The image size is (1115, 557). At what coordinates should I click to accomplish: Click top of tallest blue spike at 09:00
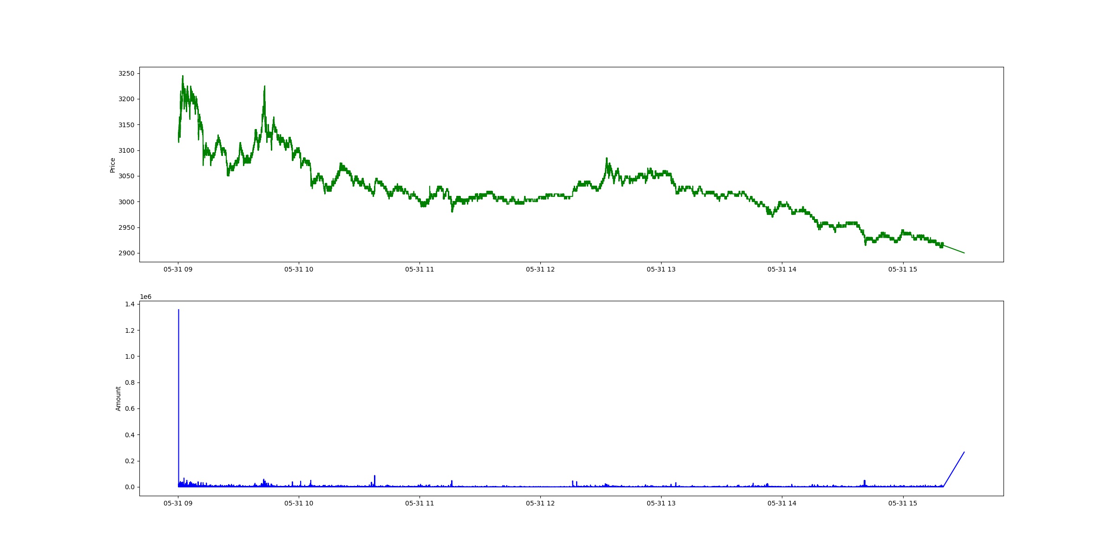pos(178,310)
